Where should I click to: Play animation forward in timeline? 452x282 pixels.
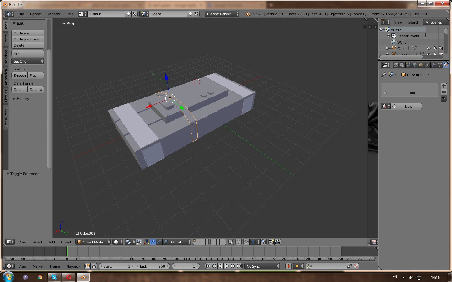pos(227,266)
